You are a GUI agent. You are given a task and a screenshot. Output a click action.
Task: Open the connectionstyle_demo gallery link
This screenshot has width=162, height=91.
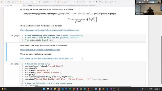tap(47, 58)
